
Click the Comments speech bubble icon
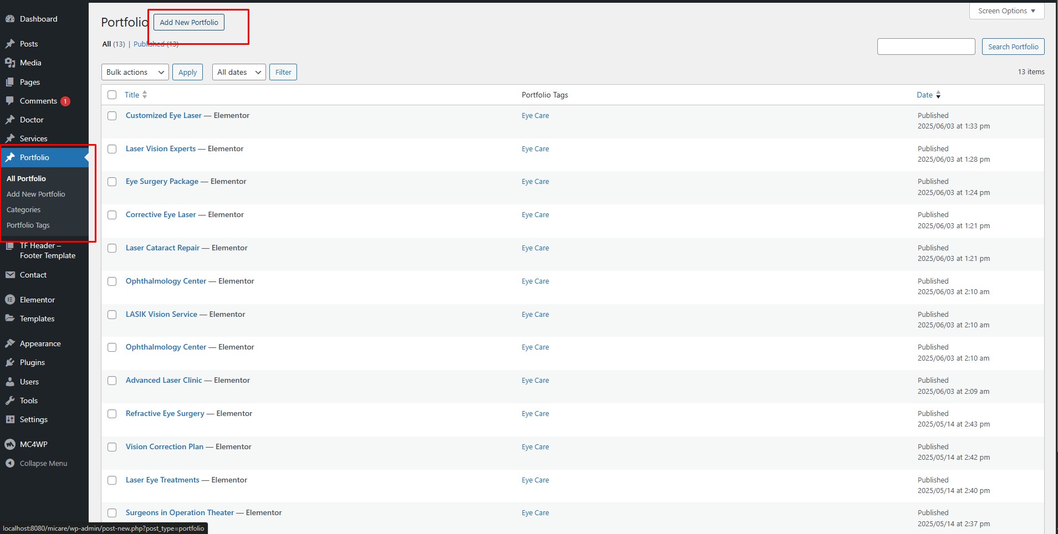point(10,101)
